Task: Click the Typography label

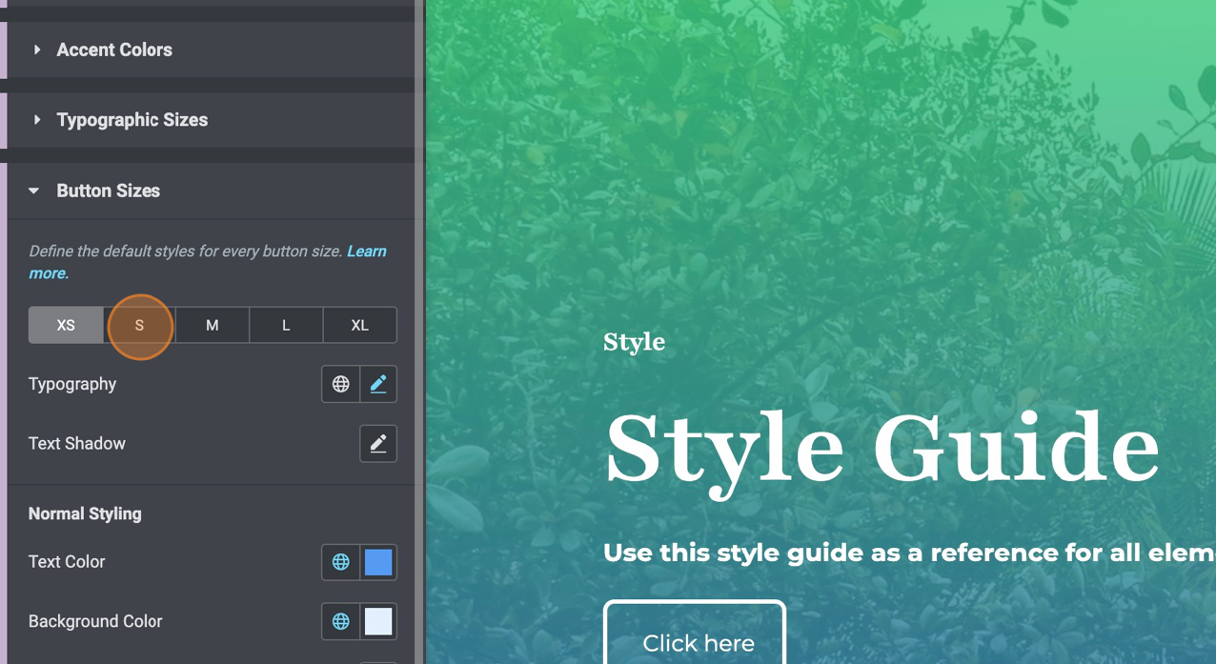Action: click(x=72, y=384)
